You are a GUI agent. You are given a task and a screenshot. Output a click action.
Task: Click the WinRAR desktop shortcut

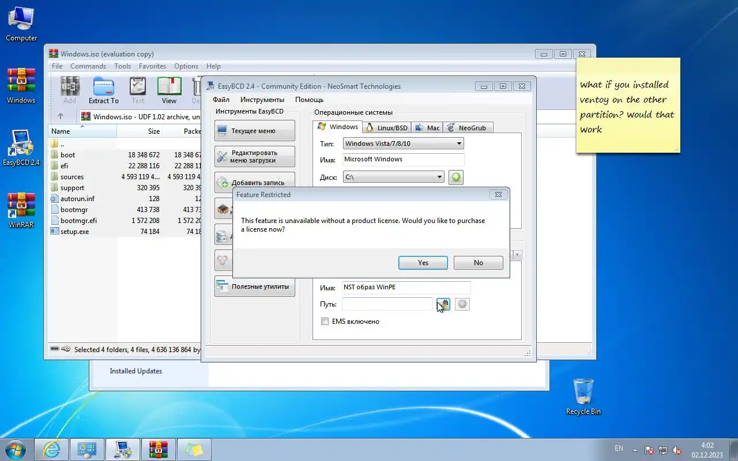point(21,210)
